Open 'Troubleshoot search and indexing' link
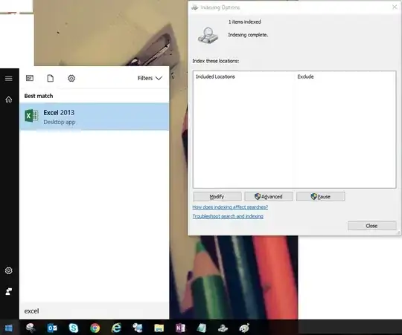This screenshot has width=402, height=335. pyautogui.click(x=228, y=216)
